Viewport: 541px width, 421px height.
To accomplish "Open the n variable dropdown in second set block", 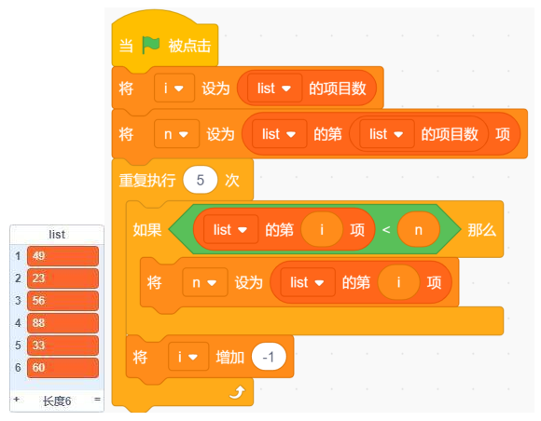I will click(176, 134).
